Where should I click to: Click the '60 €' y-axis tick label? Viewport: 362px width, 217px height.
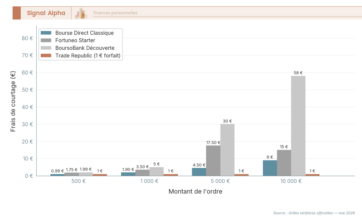tap(27, 73)
